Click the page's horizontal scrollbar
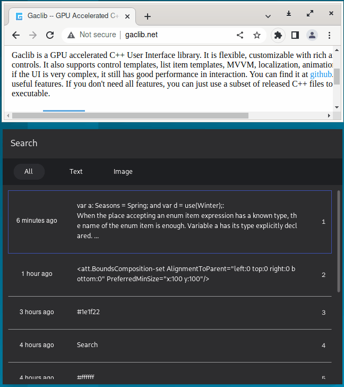The height and width of the screenshot is (387, 344). pyautogui.click(x=130, y=115)
